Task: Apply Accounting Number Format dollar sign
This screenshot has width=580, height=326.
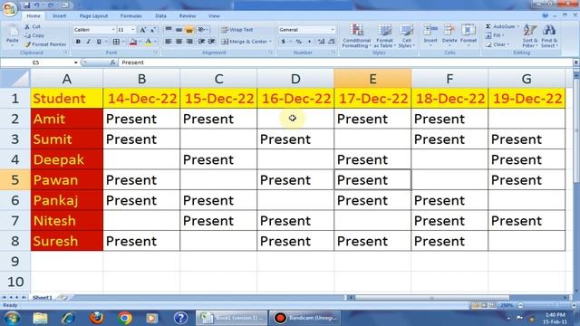Action: 284,42
